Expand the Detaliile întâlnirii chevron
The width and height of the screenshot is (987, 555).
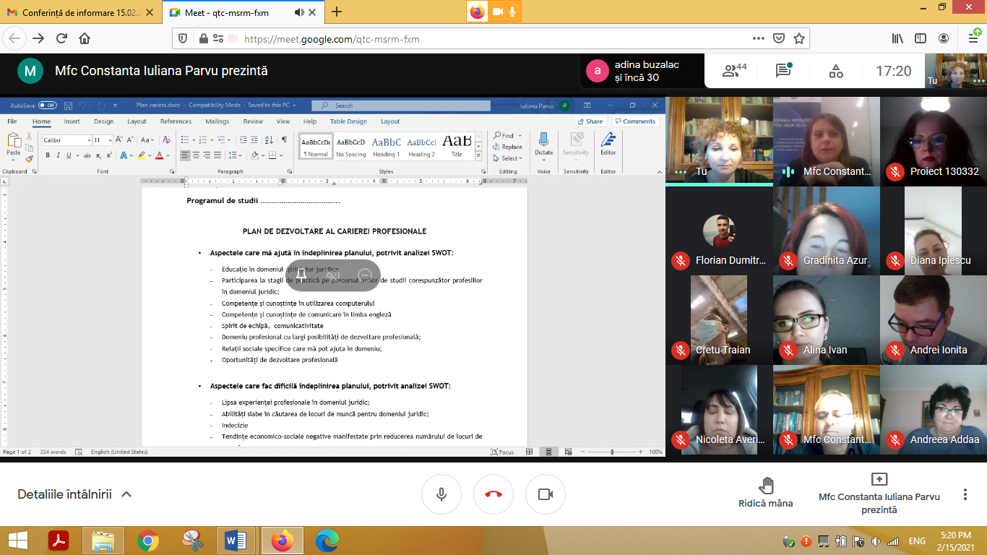tap(126, 494)
